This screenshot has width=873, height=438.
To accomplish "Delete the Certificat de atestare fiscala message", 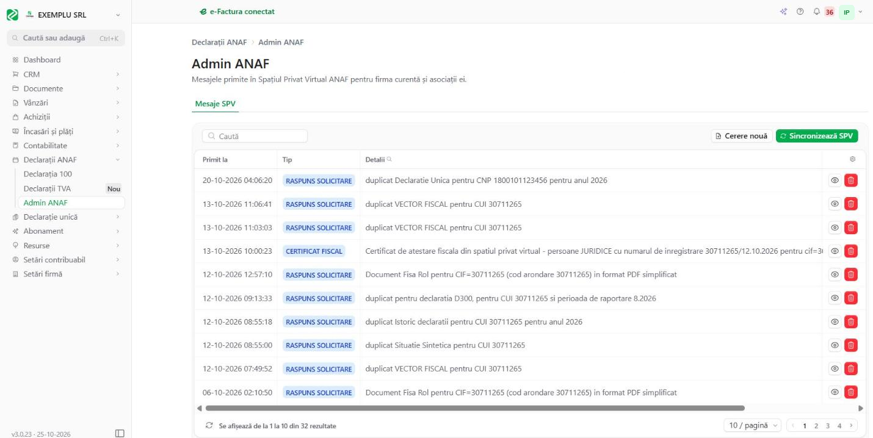I will coord(850,251).
